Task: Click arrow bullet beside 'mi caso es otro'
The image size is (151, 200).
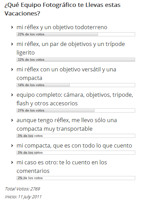Action: 12,163
